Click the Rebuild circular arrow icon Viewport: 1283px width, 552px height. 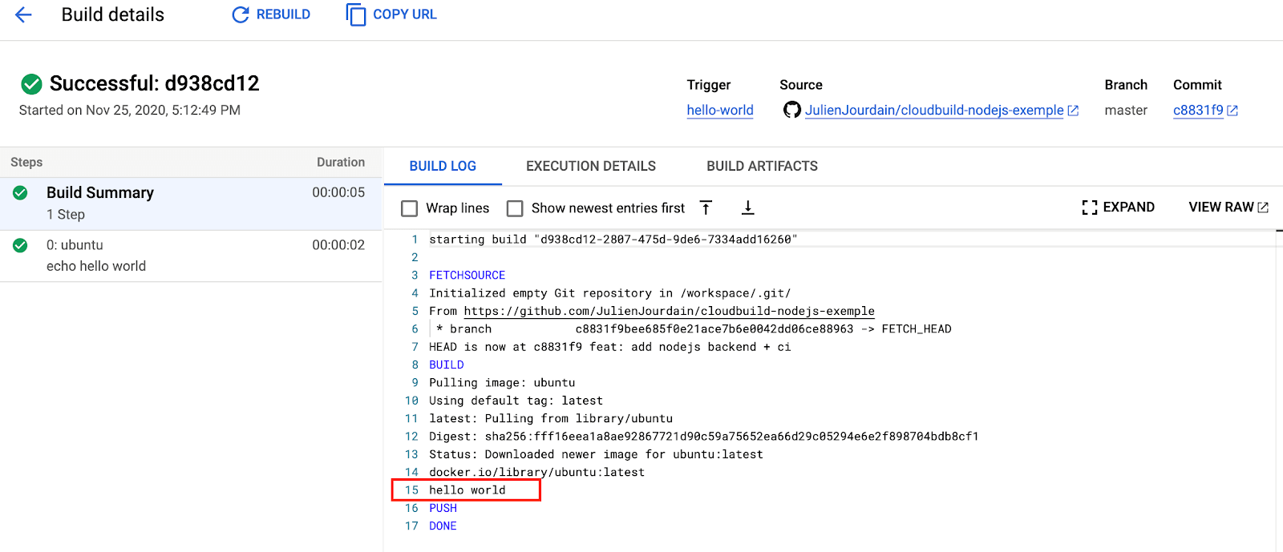pyautogui.click(x=241, y=14)
